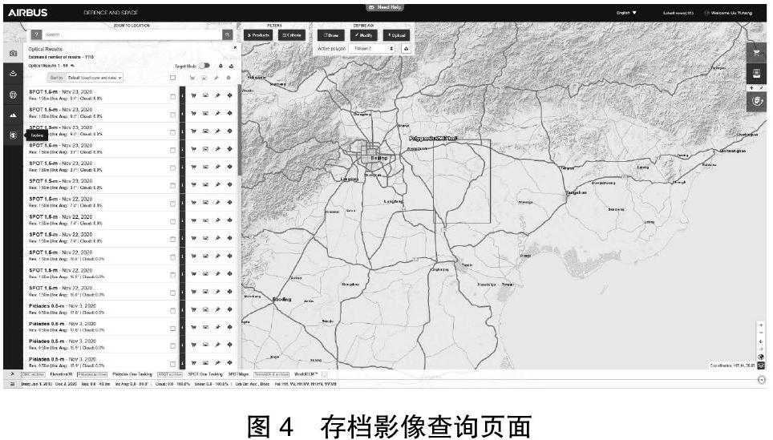This screenshot has height=440, width=773.
Task: Open the English language dropdown
Action: pyautogui.click(x=626, y=13)
